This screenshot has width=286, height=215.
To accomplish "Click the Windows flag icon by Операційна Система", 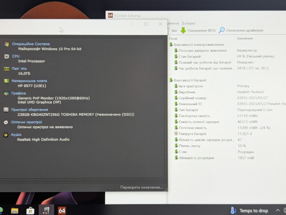I will point(7,44).
